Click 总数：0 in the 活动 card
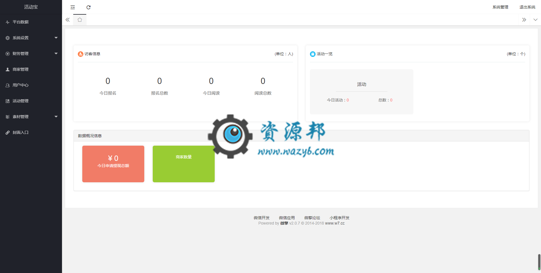The image size is (541, 273). click(385, 100)
